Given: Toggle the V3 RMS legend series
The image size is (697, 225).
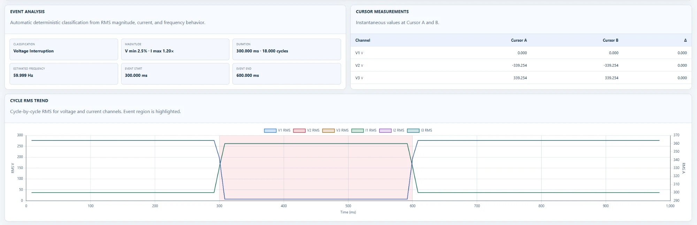Looking at the screenshot, I should click(x=335, y=130).
